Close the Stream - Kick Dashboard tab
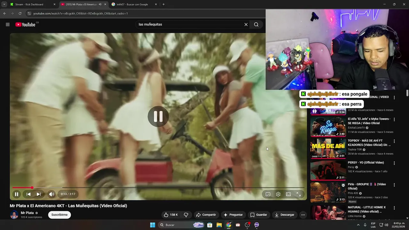 pos(54,4)
